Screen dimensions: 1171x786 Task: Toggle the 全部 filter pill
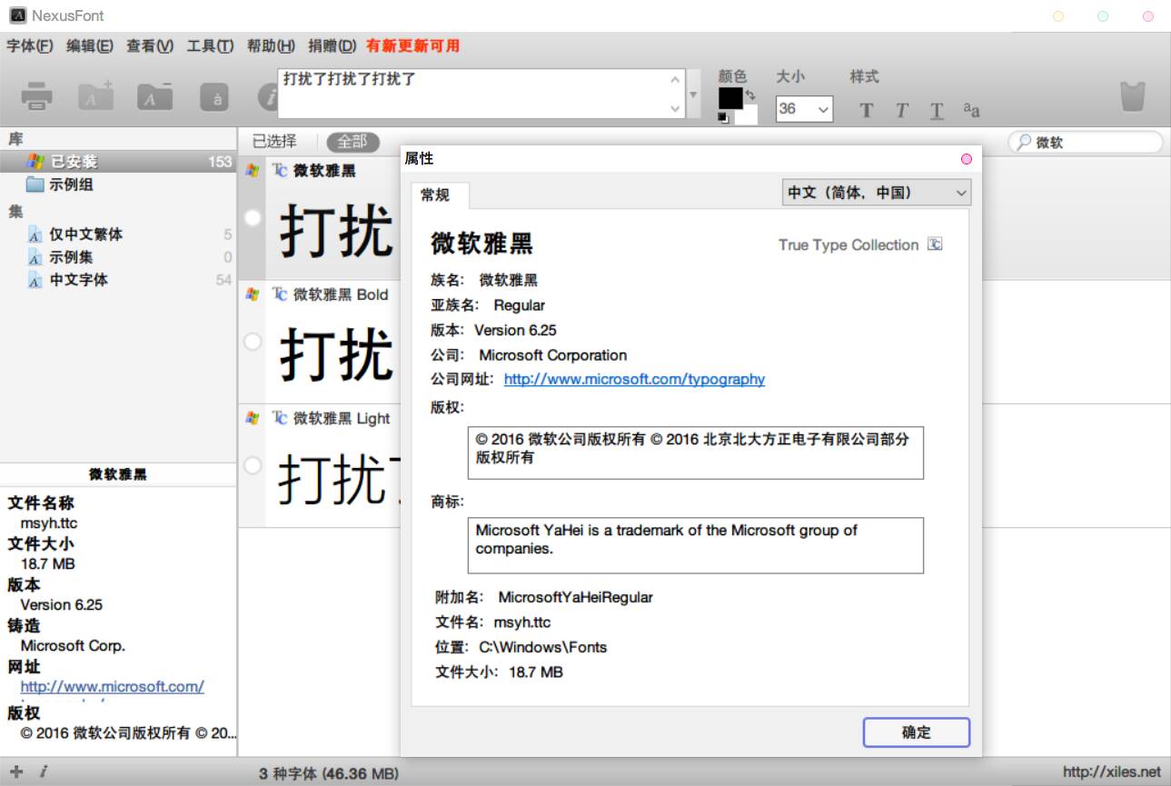[x=352, y=142]
